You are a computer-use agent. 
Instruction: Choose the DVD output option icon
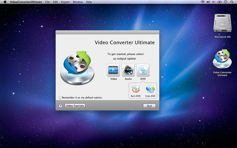pyautogui.click(x=143, y=70)
